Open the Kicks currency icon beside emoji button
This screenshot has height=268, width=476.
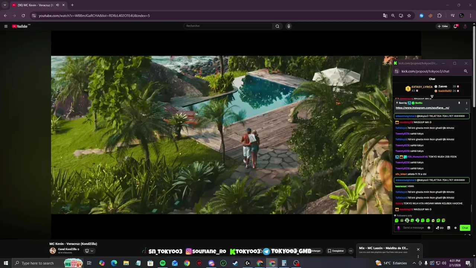[x=440, y=228]
